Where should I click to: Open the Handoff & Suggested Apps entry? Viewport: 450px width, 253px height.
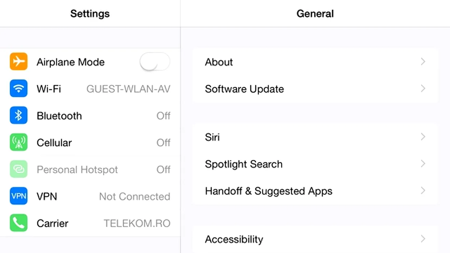point(268,191)
